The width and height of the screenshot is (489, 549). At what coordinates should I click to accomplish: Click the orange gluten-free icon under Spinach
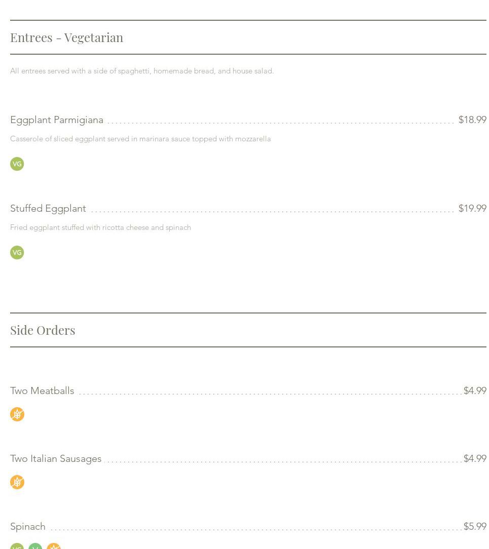click(x=54, y=546)
